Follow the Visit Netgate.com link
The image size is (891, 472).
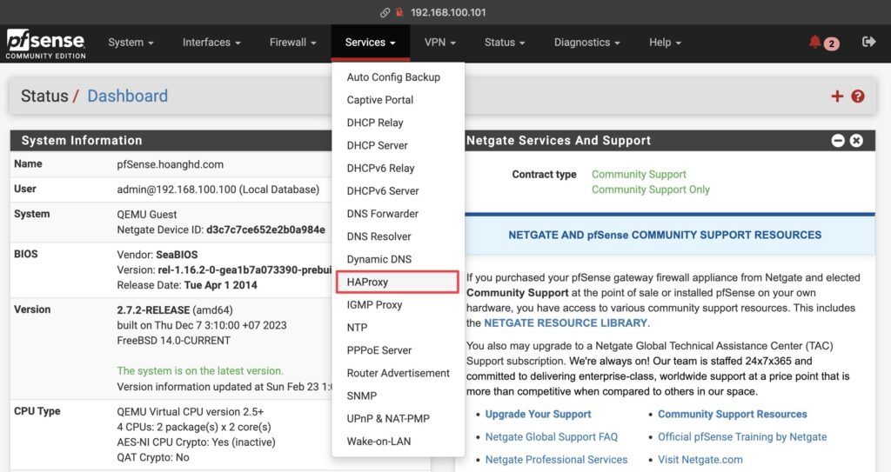[700, 460]
